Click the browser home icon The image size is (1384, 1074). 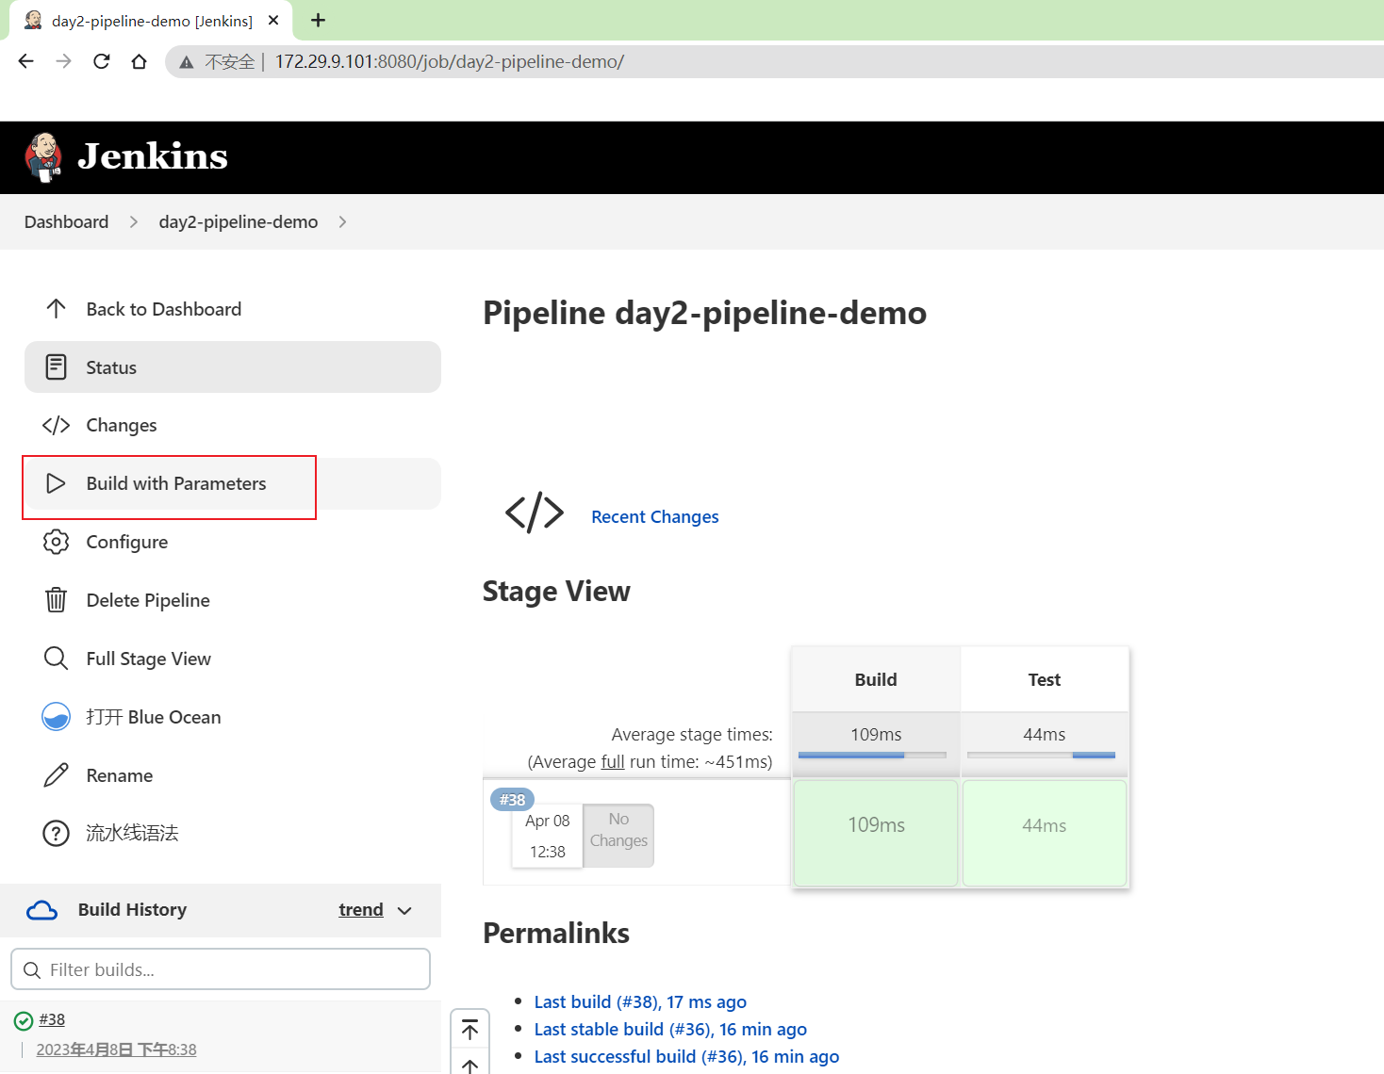tap(140, 61)
